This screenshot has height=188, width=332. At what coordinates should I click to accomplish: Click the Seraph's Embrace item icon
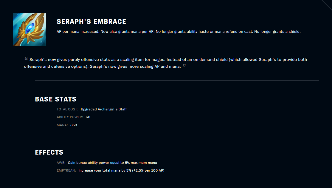pos(30,30)
